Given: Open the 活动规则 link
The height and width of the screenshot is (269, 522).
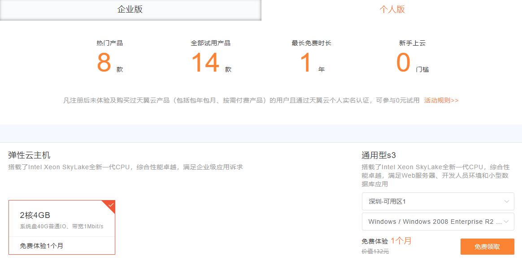Looking at the screenshot, I should 440,100.
